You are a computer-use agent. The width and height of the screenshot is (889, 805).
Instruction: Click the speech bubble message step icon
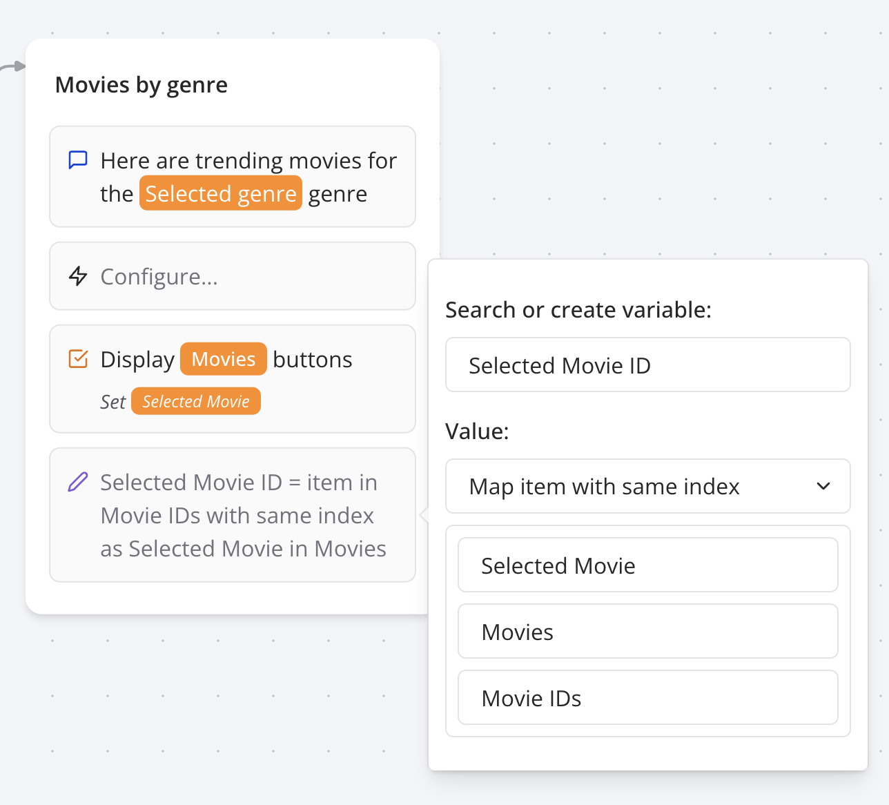[78, 159]
